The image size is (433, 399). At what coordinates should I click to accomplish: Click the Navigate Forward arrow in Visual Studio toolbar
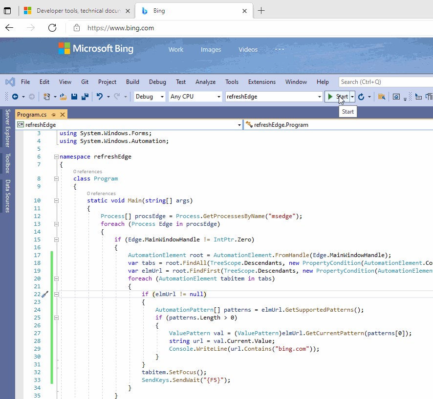pos(32,97)
